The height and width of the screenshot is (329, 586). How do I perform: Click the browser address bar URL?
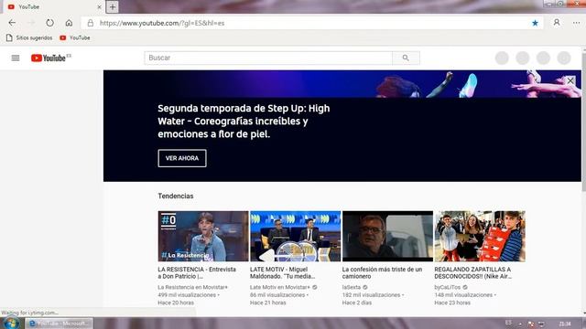tap(162, 23)
